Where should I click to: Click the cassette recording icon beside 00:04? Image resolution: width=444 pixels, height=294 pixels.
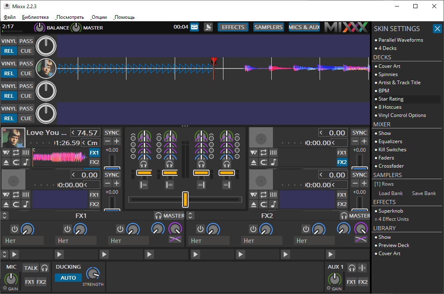pyautogui.click(x=194, y=27)
